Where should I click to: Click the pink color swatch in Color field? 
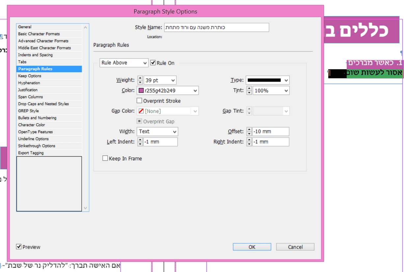point(141,91)
